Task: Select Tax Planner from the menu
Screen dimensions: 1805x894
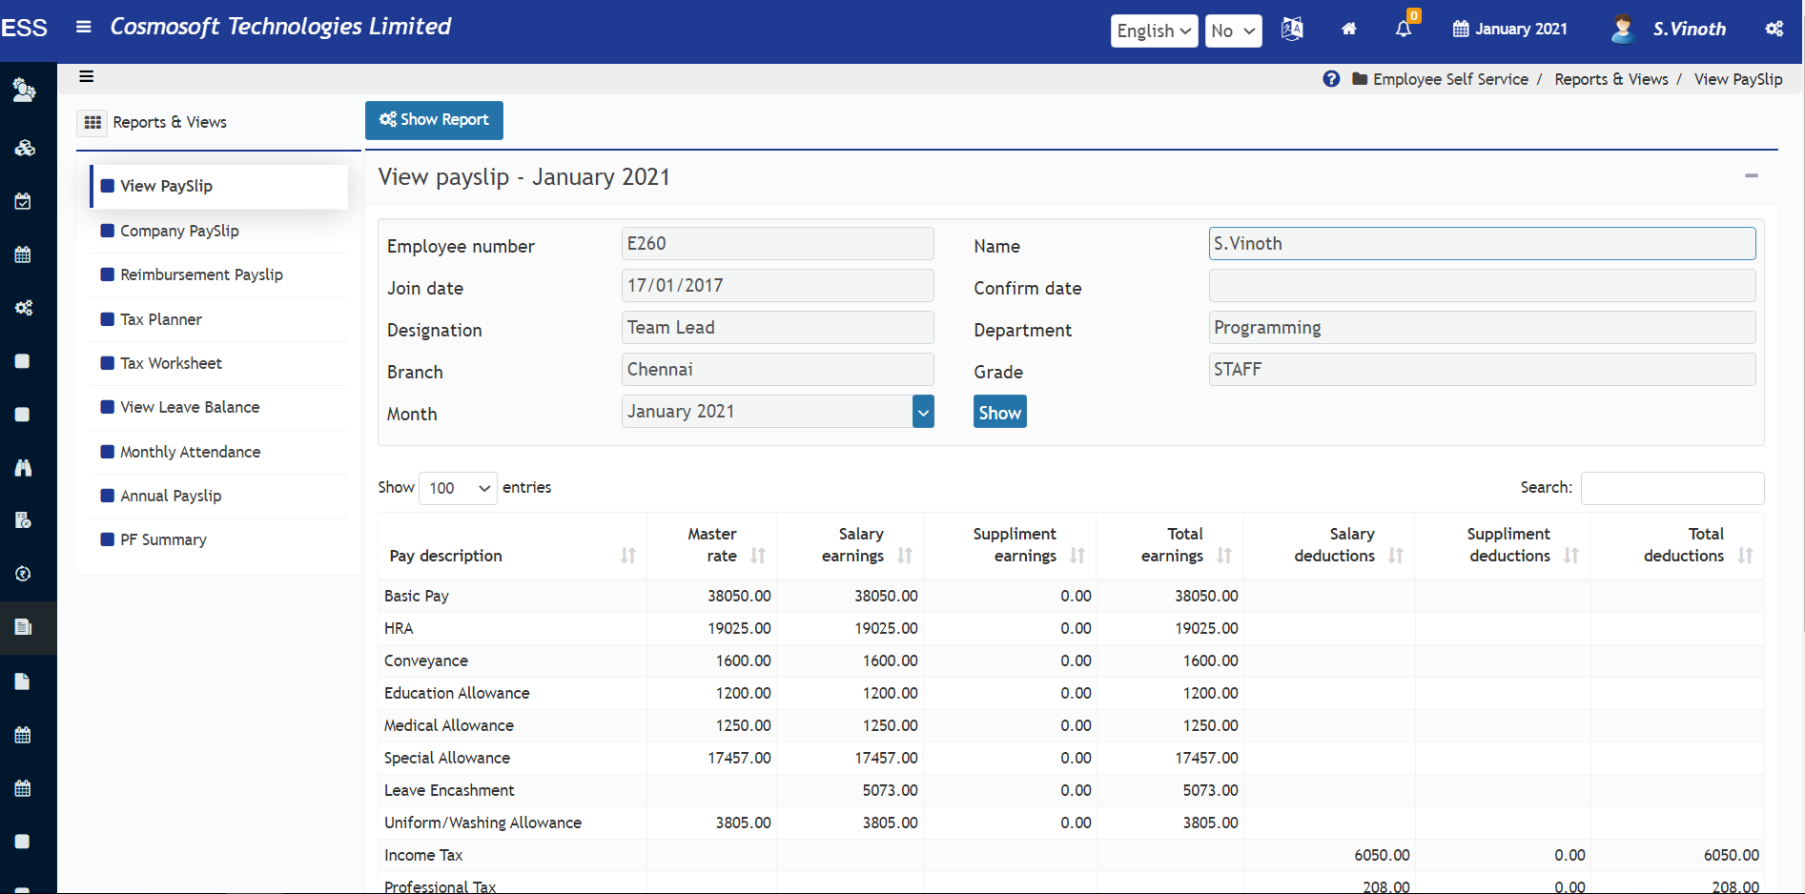Action: (x=161, y=319)
